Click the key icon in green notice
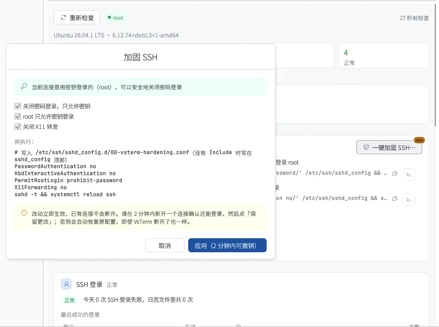This screenshot has height=327, width=439. coord(24,86)
